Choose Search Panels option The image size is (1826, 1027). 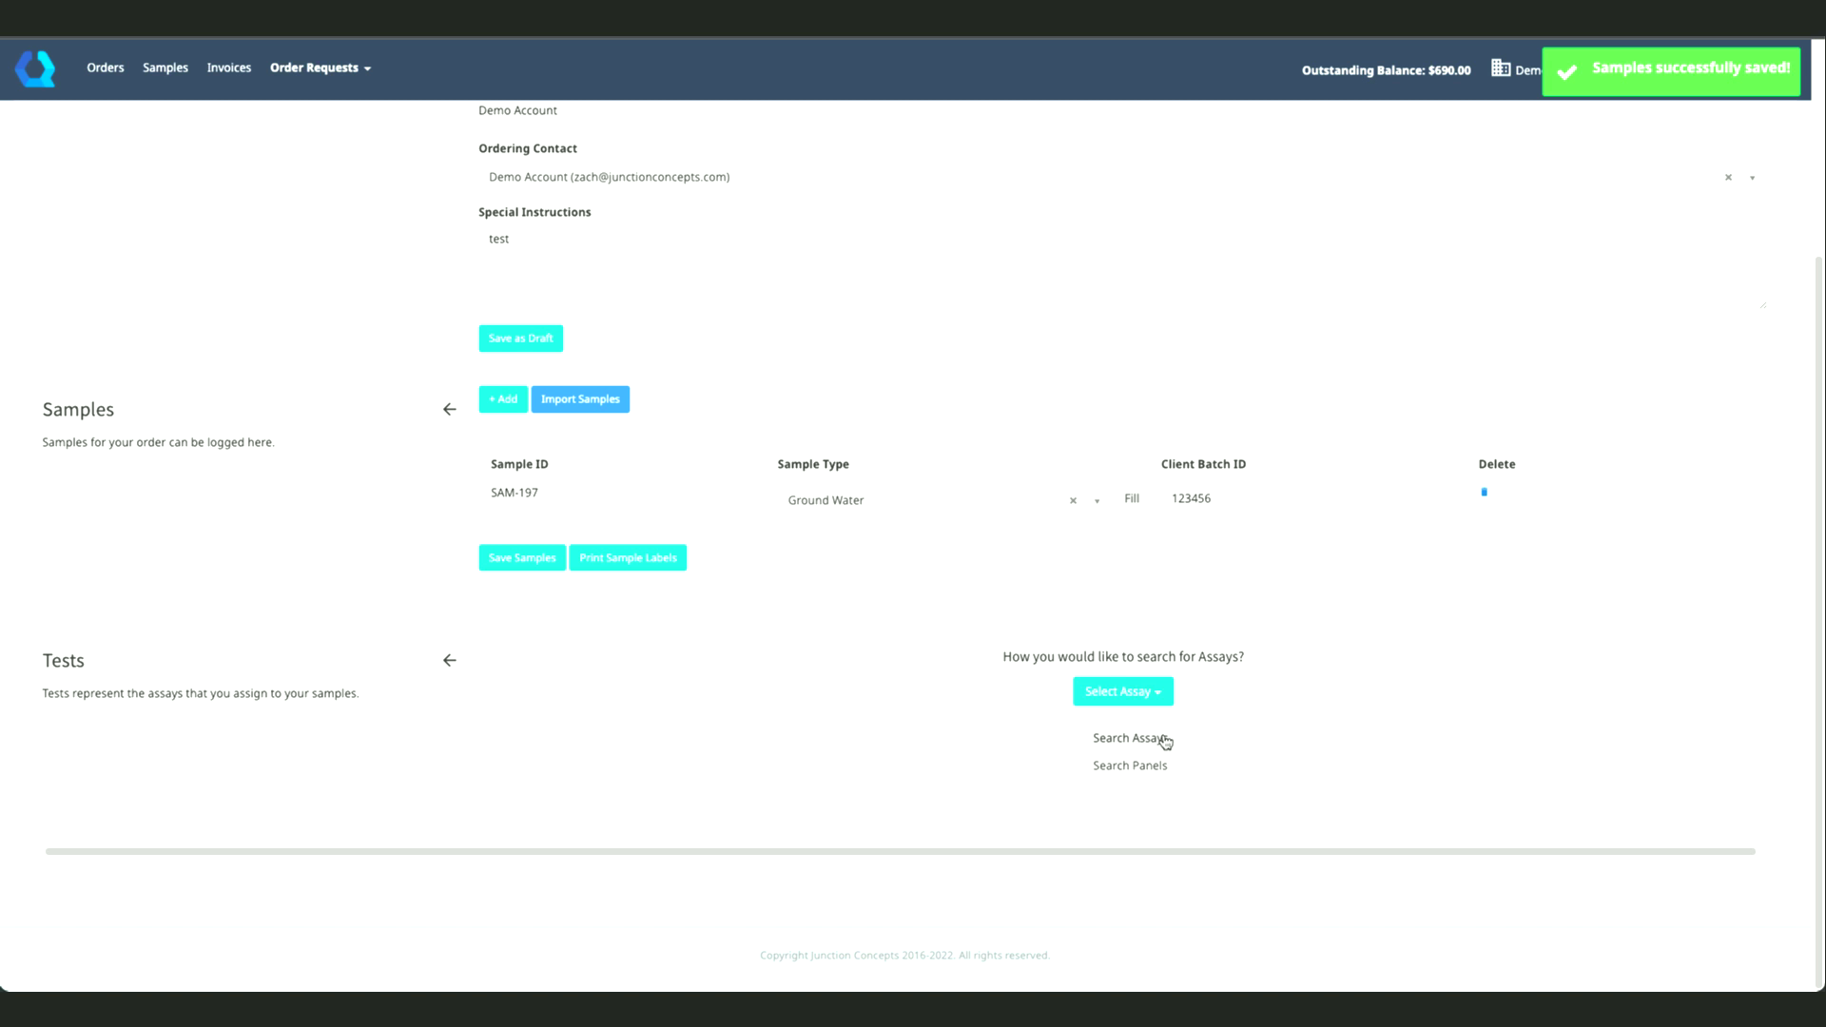pos(1129,765)
